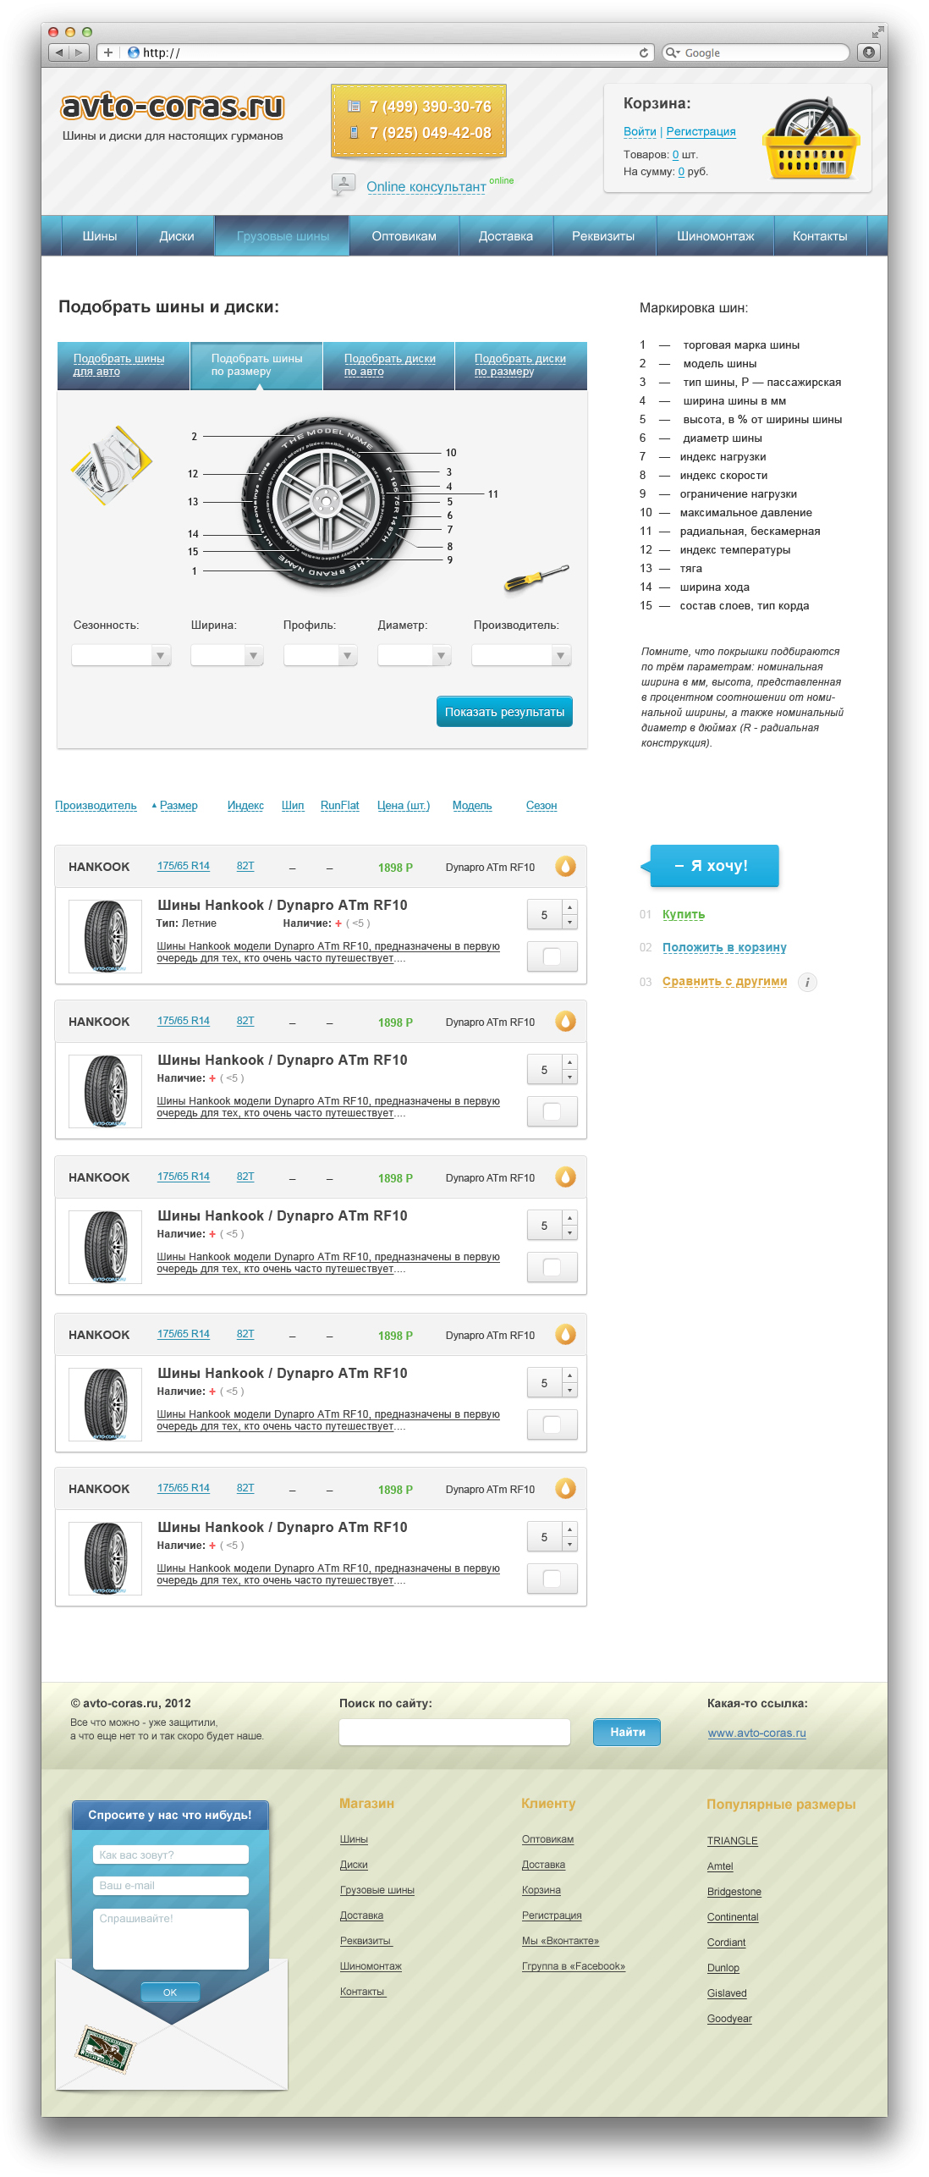929x2177 pixels.
Task: Click the Online consultant person icon
Action: point(343,185)
